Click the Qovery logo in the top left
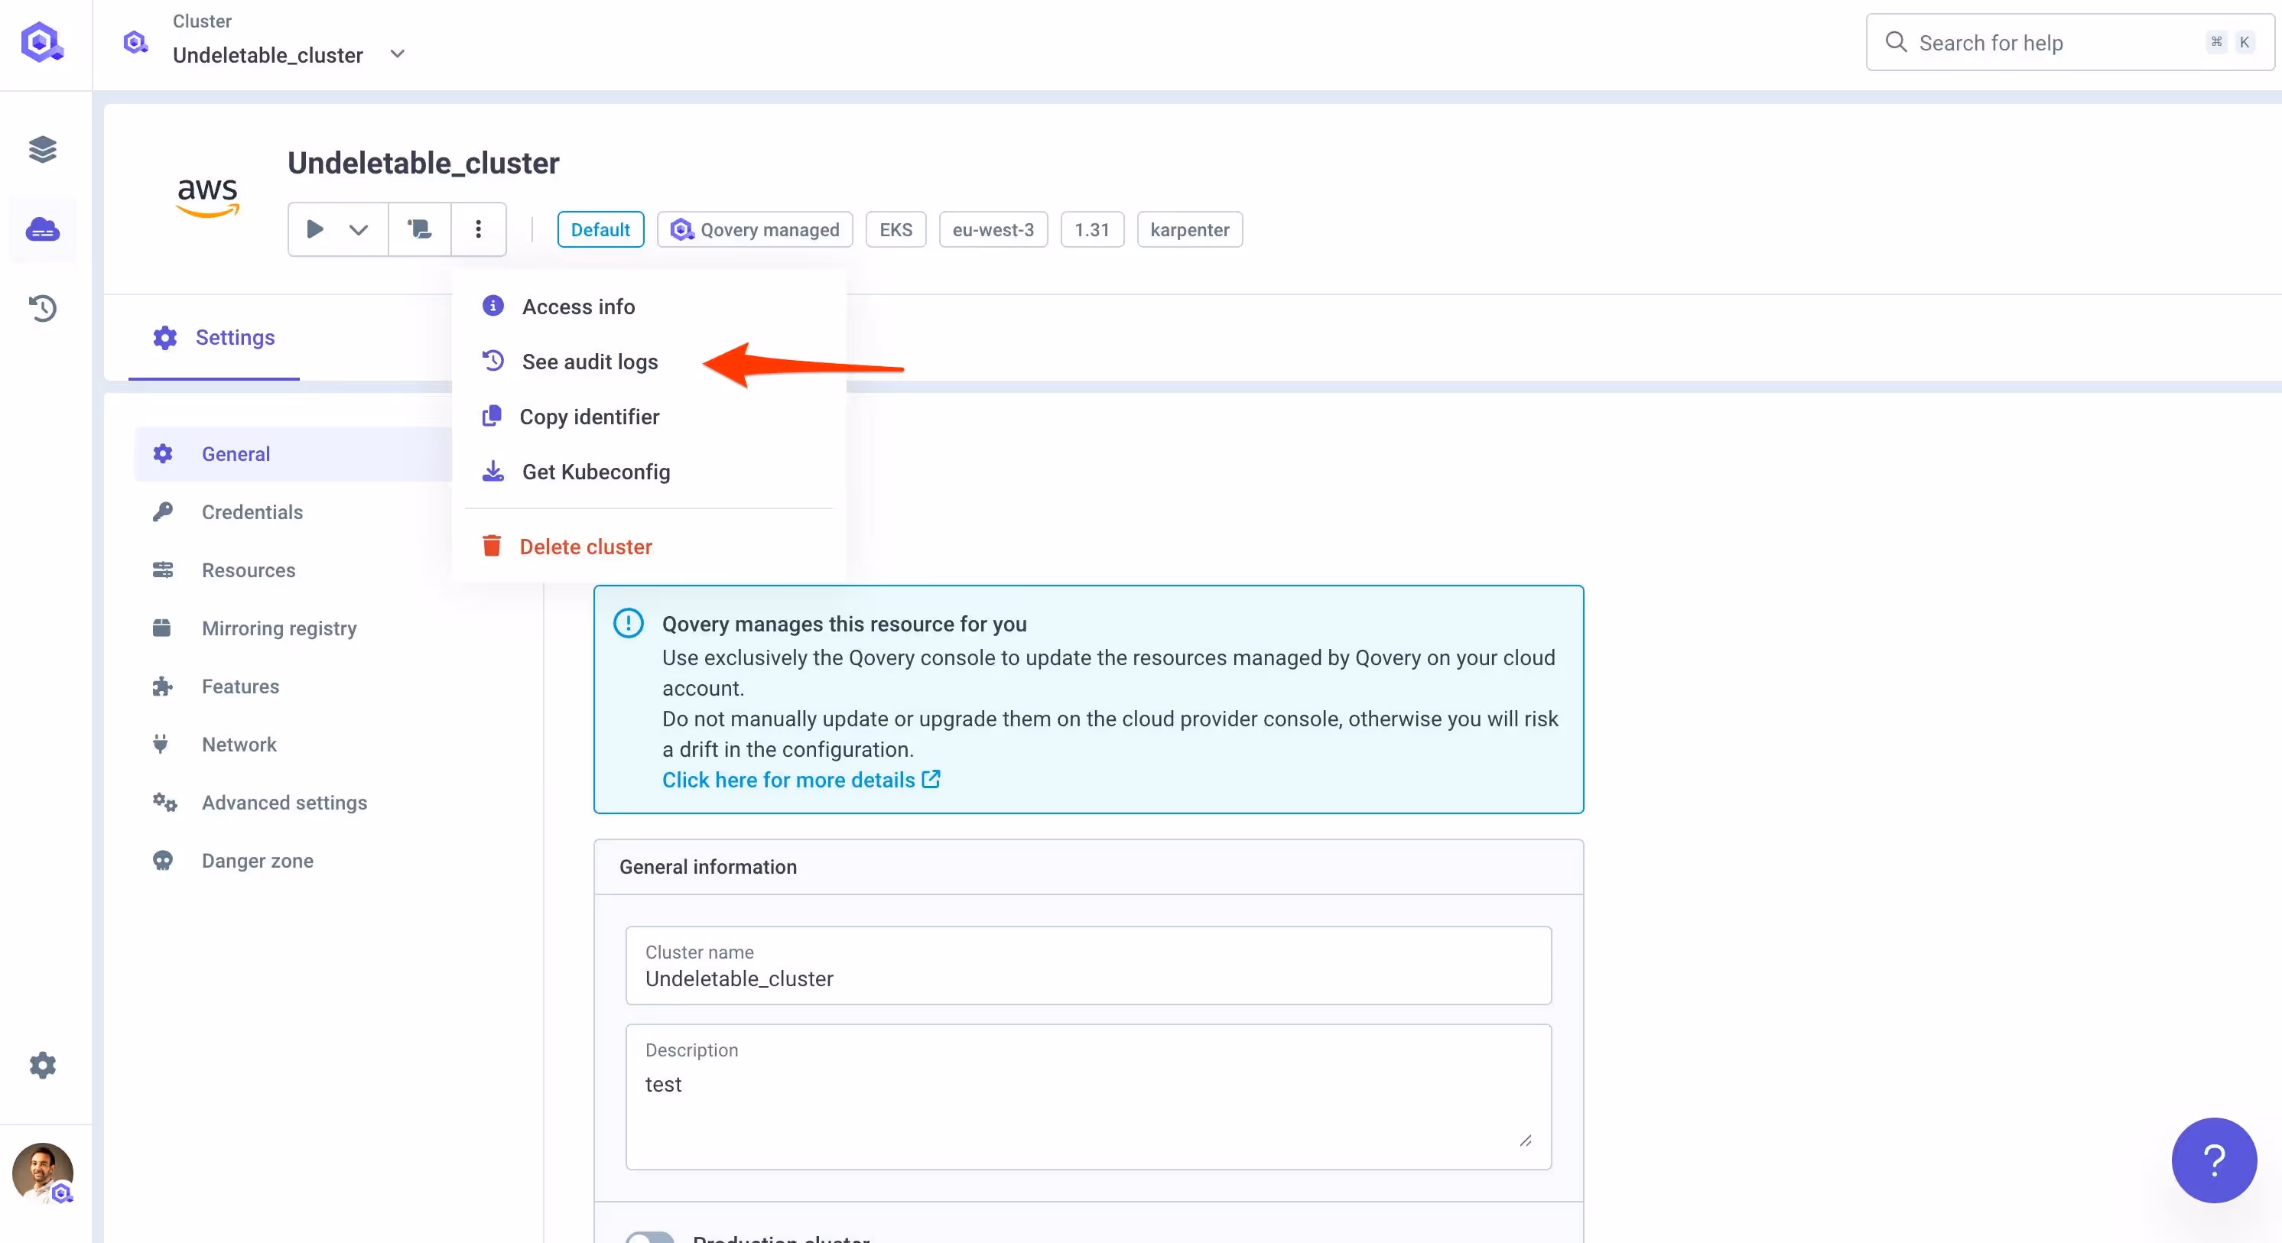 click(41, 41)
